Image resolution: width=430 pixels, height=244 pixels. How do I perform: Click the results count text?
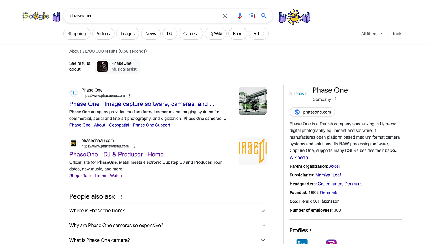pyautogui.click(x=108, y=51)
